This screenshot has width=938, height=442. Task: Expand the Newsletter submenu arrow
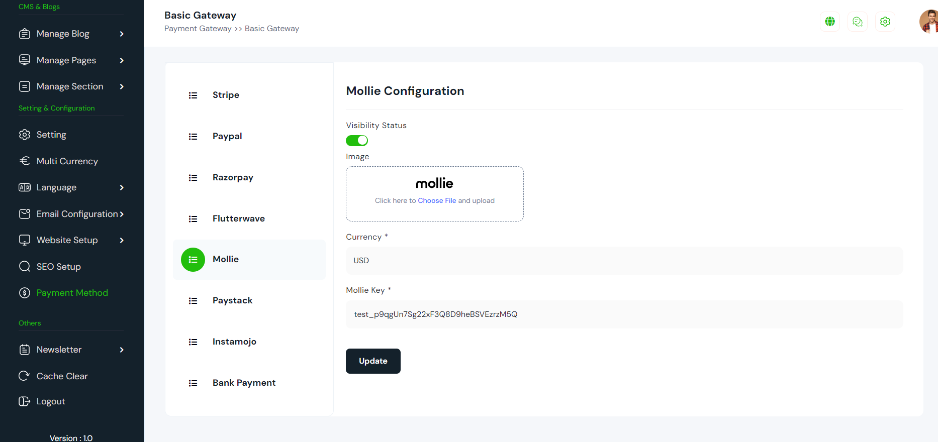122,350
